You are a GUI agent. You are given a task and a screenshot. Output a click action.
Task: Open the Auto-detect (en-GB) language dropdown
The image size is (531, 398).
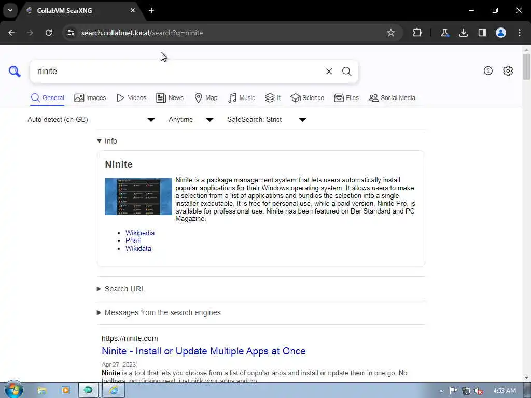click(x=91, y=120)
